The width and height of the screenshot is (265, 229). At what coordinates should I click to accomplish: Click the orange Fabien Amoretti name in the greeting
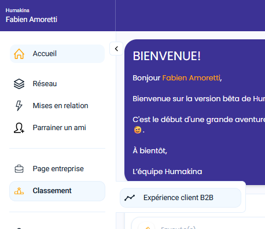tap(192, 78)
